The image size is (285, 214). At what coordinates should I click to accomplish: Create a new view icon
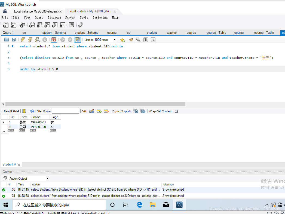pyautogui.click(x=47, y=25)
